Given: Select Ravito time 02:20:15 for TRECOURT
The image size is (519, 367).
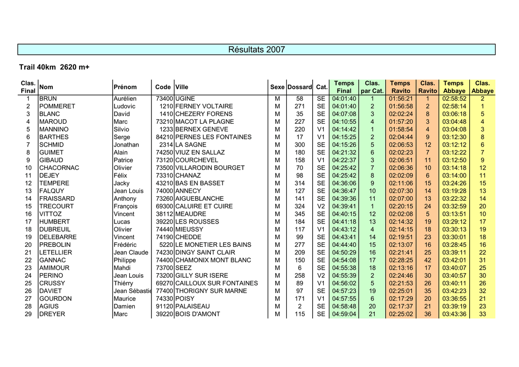Looking at the screenshot, I should click(401, 206).
